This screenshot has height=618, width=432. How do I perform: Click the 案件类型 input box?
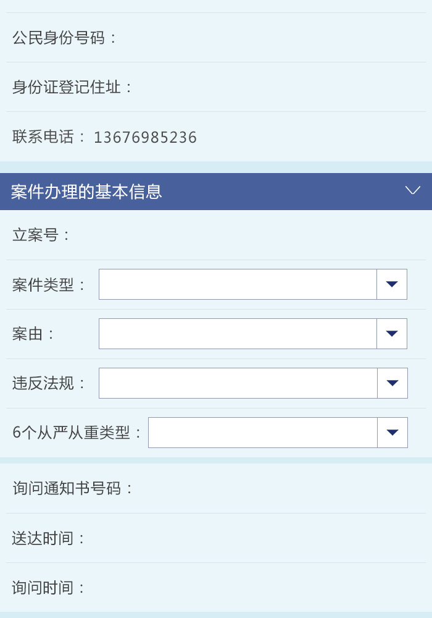(238, 284)
